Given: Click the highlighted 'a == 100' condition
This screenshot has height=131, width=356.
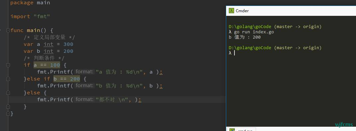Looking at the screenshot, I should tap(47, 65).
